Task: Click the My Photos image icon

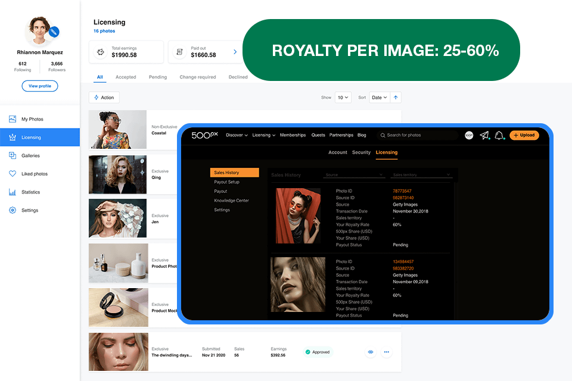Action: pyautogui.click(x=13, y=119)
